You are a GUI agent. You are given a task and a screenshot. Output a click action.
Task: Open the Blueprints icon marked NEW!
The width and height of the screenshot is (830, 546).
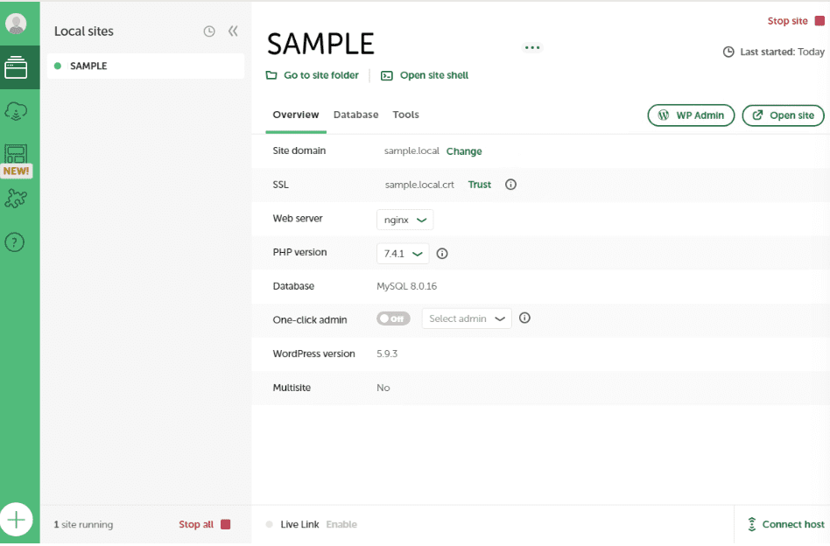click(16, 161)
